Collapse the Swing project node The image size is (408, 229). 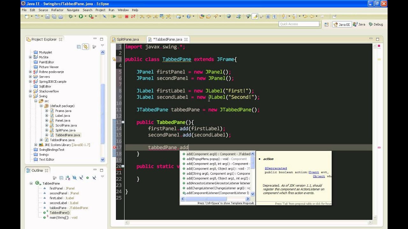(30, 96)
